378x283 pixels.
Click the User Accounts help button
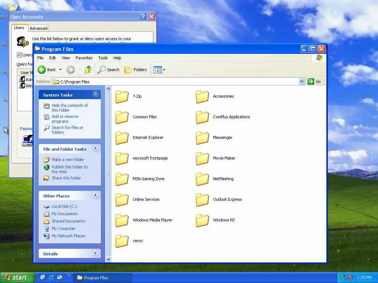click(143, 17)
